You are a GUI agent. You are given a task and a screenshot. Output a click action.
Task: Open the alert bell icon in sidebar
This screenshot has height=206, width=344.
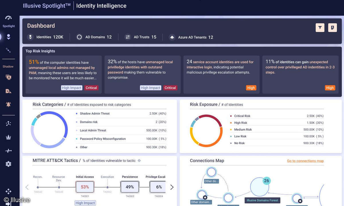(x=8, y=104)
